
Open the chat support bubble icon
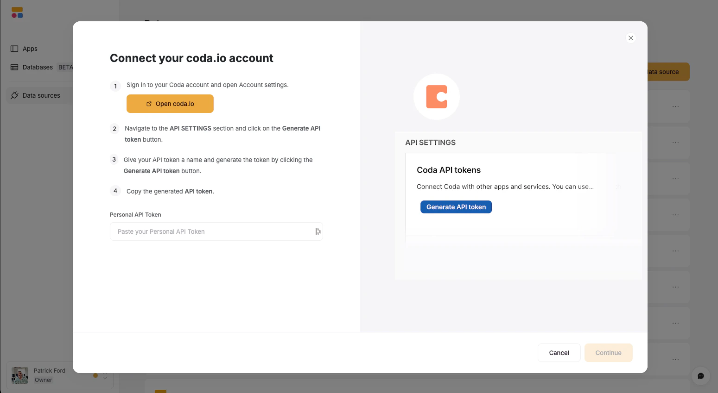point(701,376)
